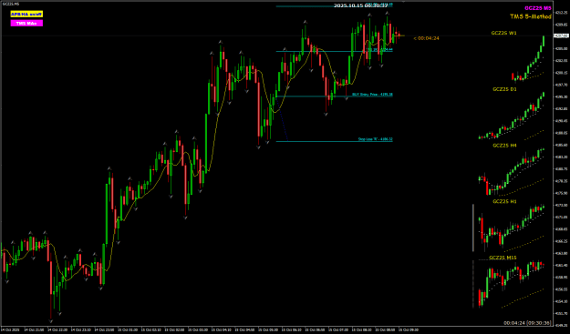Click the GCZ25,M5 chart title text
The height and width of the screenshot is (334, 570).
10,4
